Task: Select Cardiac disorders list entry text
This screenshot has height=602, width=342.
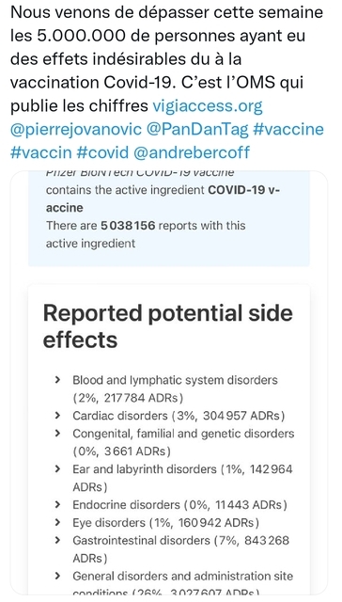Action: [179, 416]
